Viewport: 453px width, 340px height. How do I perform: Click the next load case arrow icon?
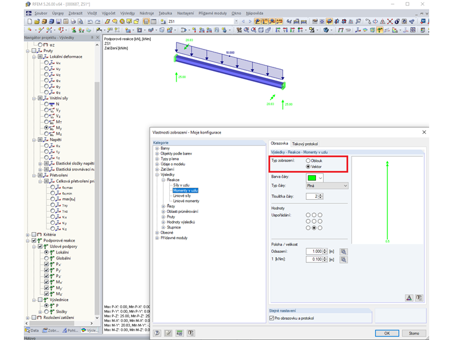click(x=250, y=21)
